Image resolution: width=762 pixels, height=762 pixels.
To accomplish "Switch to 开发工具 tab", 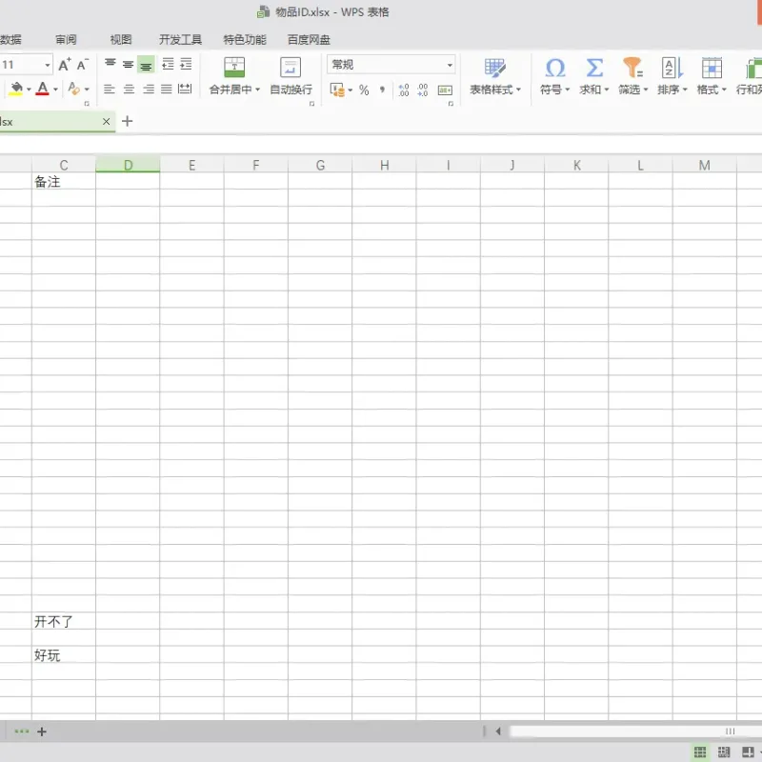I will click(180, 40).
